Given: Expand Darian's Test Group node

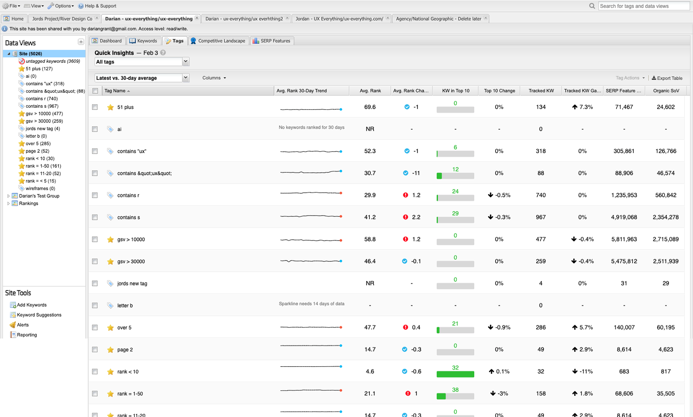Looking at the screenshot, I should [x=8, y=196].
